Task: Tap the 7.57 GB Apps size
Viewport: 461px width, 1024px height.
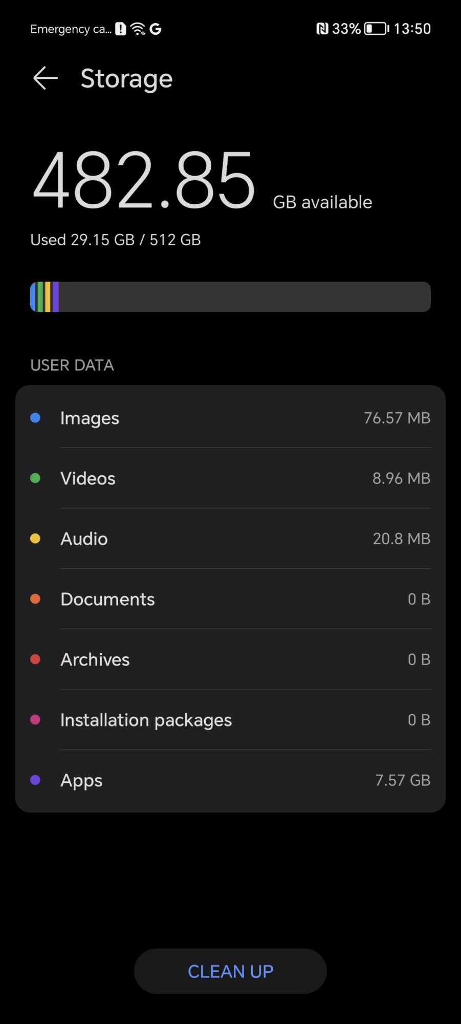Action: coord(402,780)
